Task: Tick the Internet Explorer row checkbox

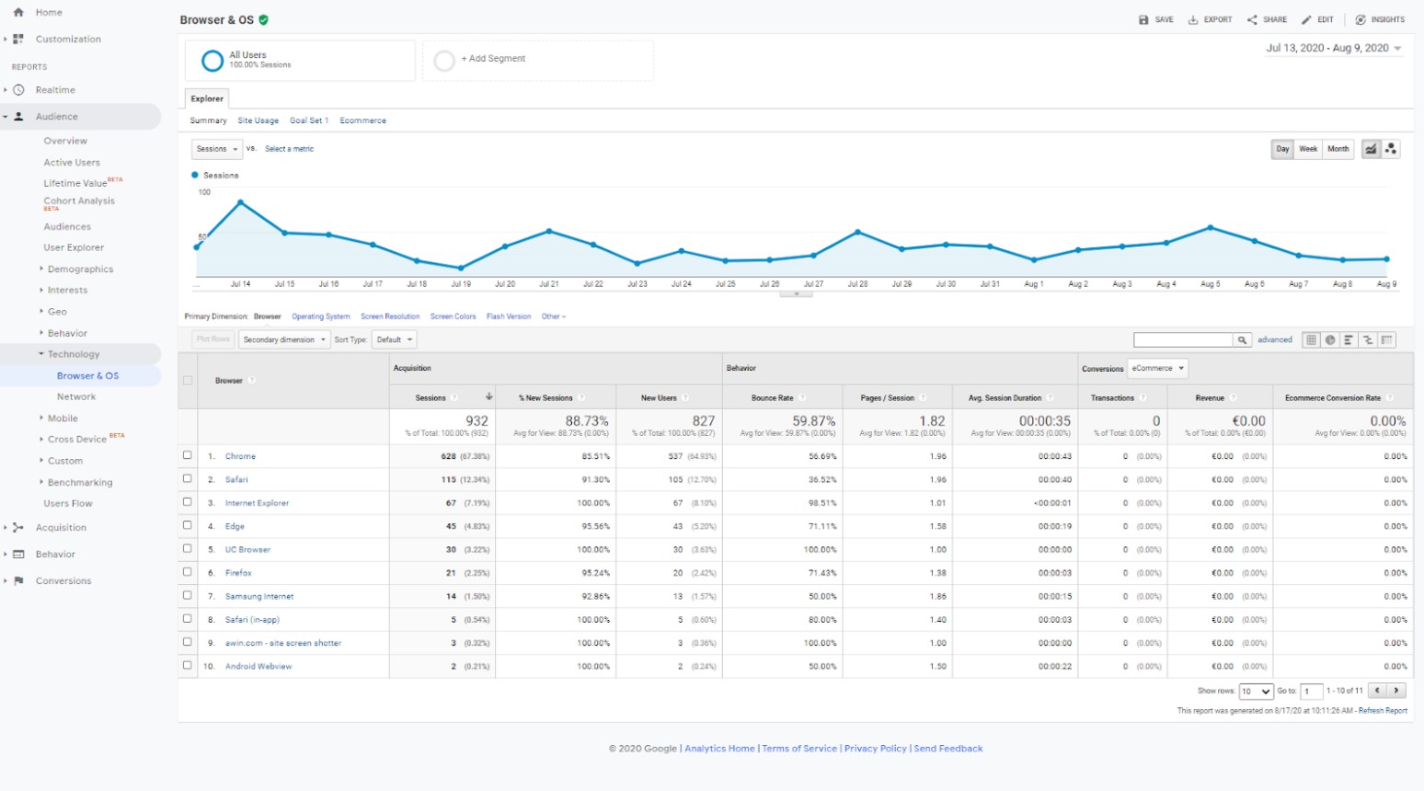Action: tap(188, 502)
